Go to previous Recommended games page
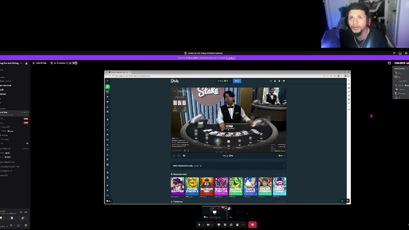 click(278, 174)
